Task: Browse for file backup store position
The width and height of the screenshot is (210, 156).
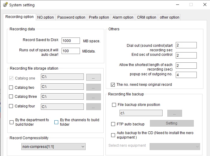Action: point(175,113)
